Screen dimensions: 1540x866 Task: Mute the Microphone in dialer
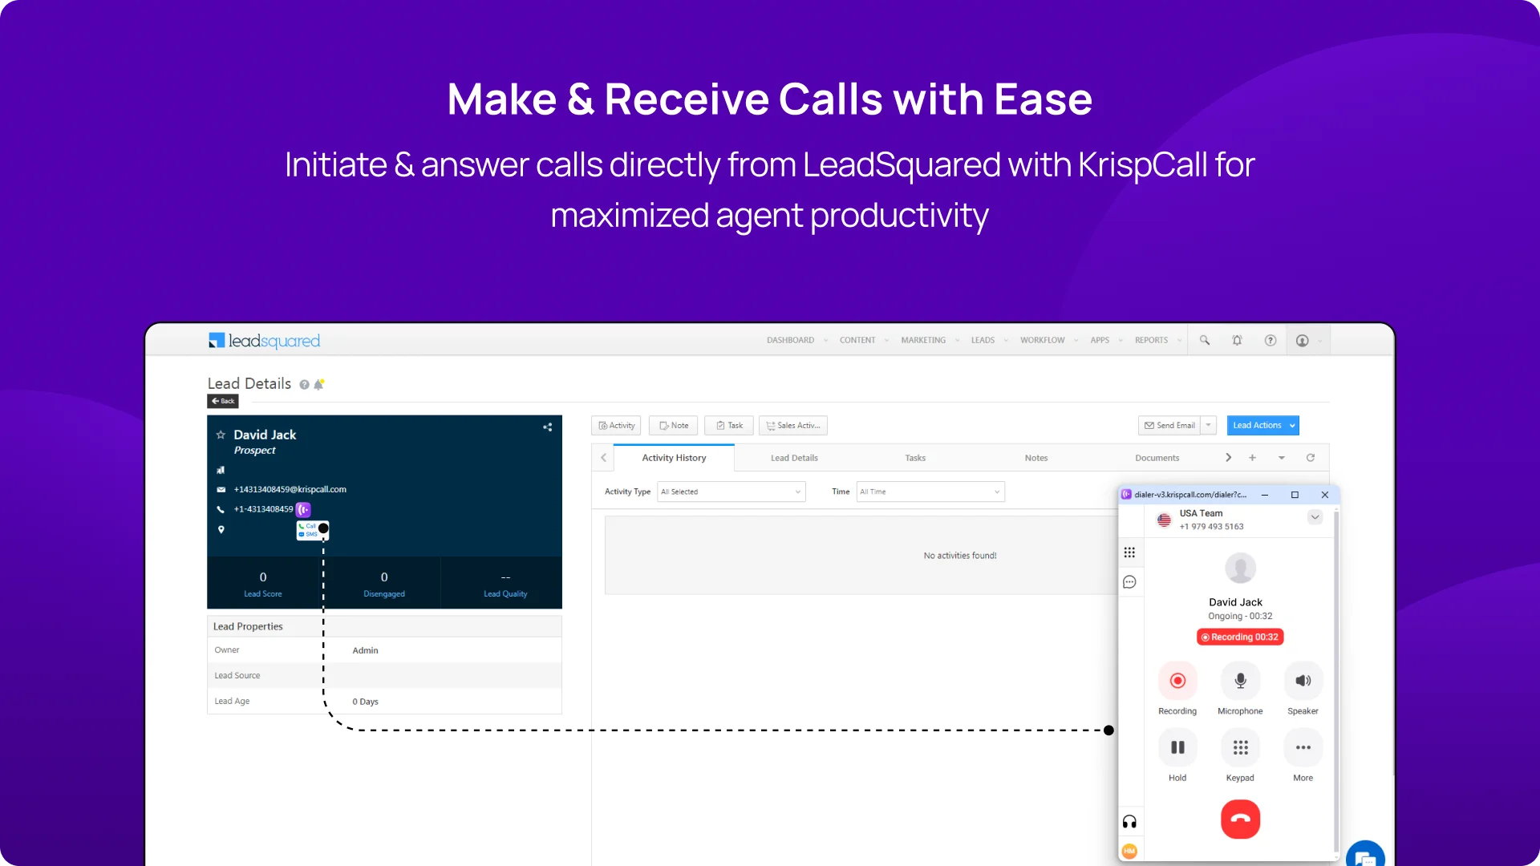pyautogui.click(x=1240, y=681)
